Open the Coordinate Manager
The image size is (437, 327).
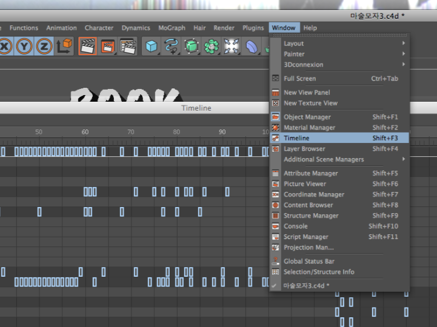click(x=339, y=194)
